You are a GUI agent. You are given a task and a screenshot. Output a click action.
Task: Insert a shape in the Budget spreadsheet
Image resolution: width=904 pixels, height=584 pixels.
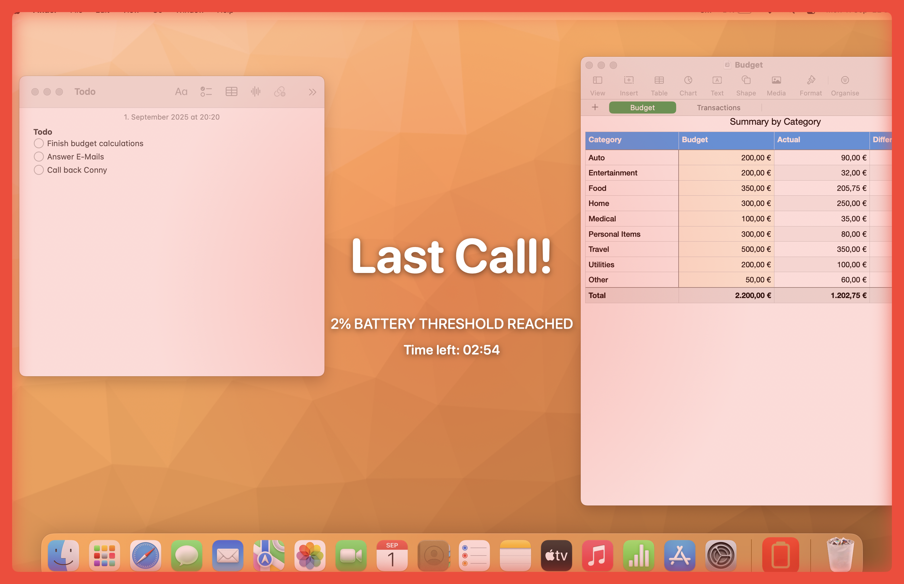[x=745, y=84]
